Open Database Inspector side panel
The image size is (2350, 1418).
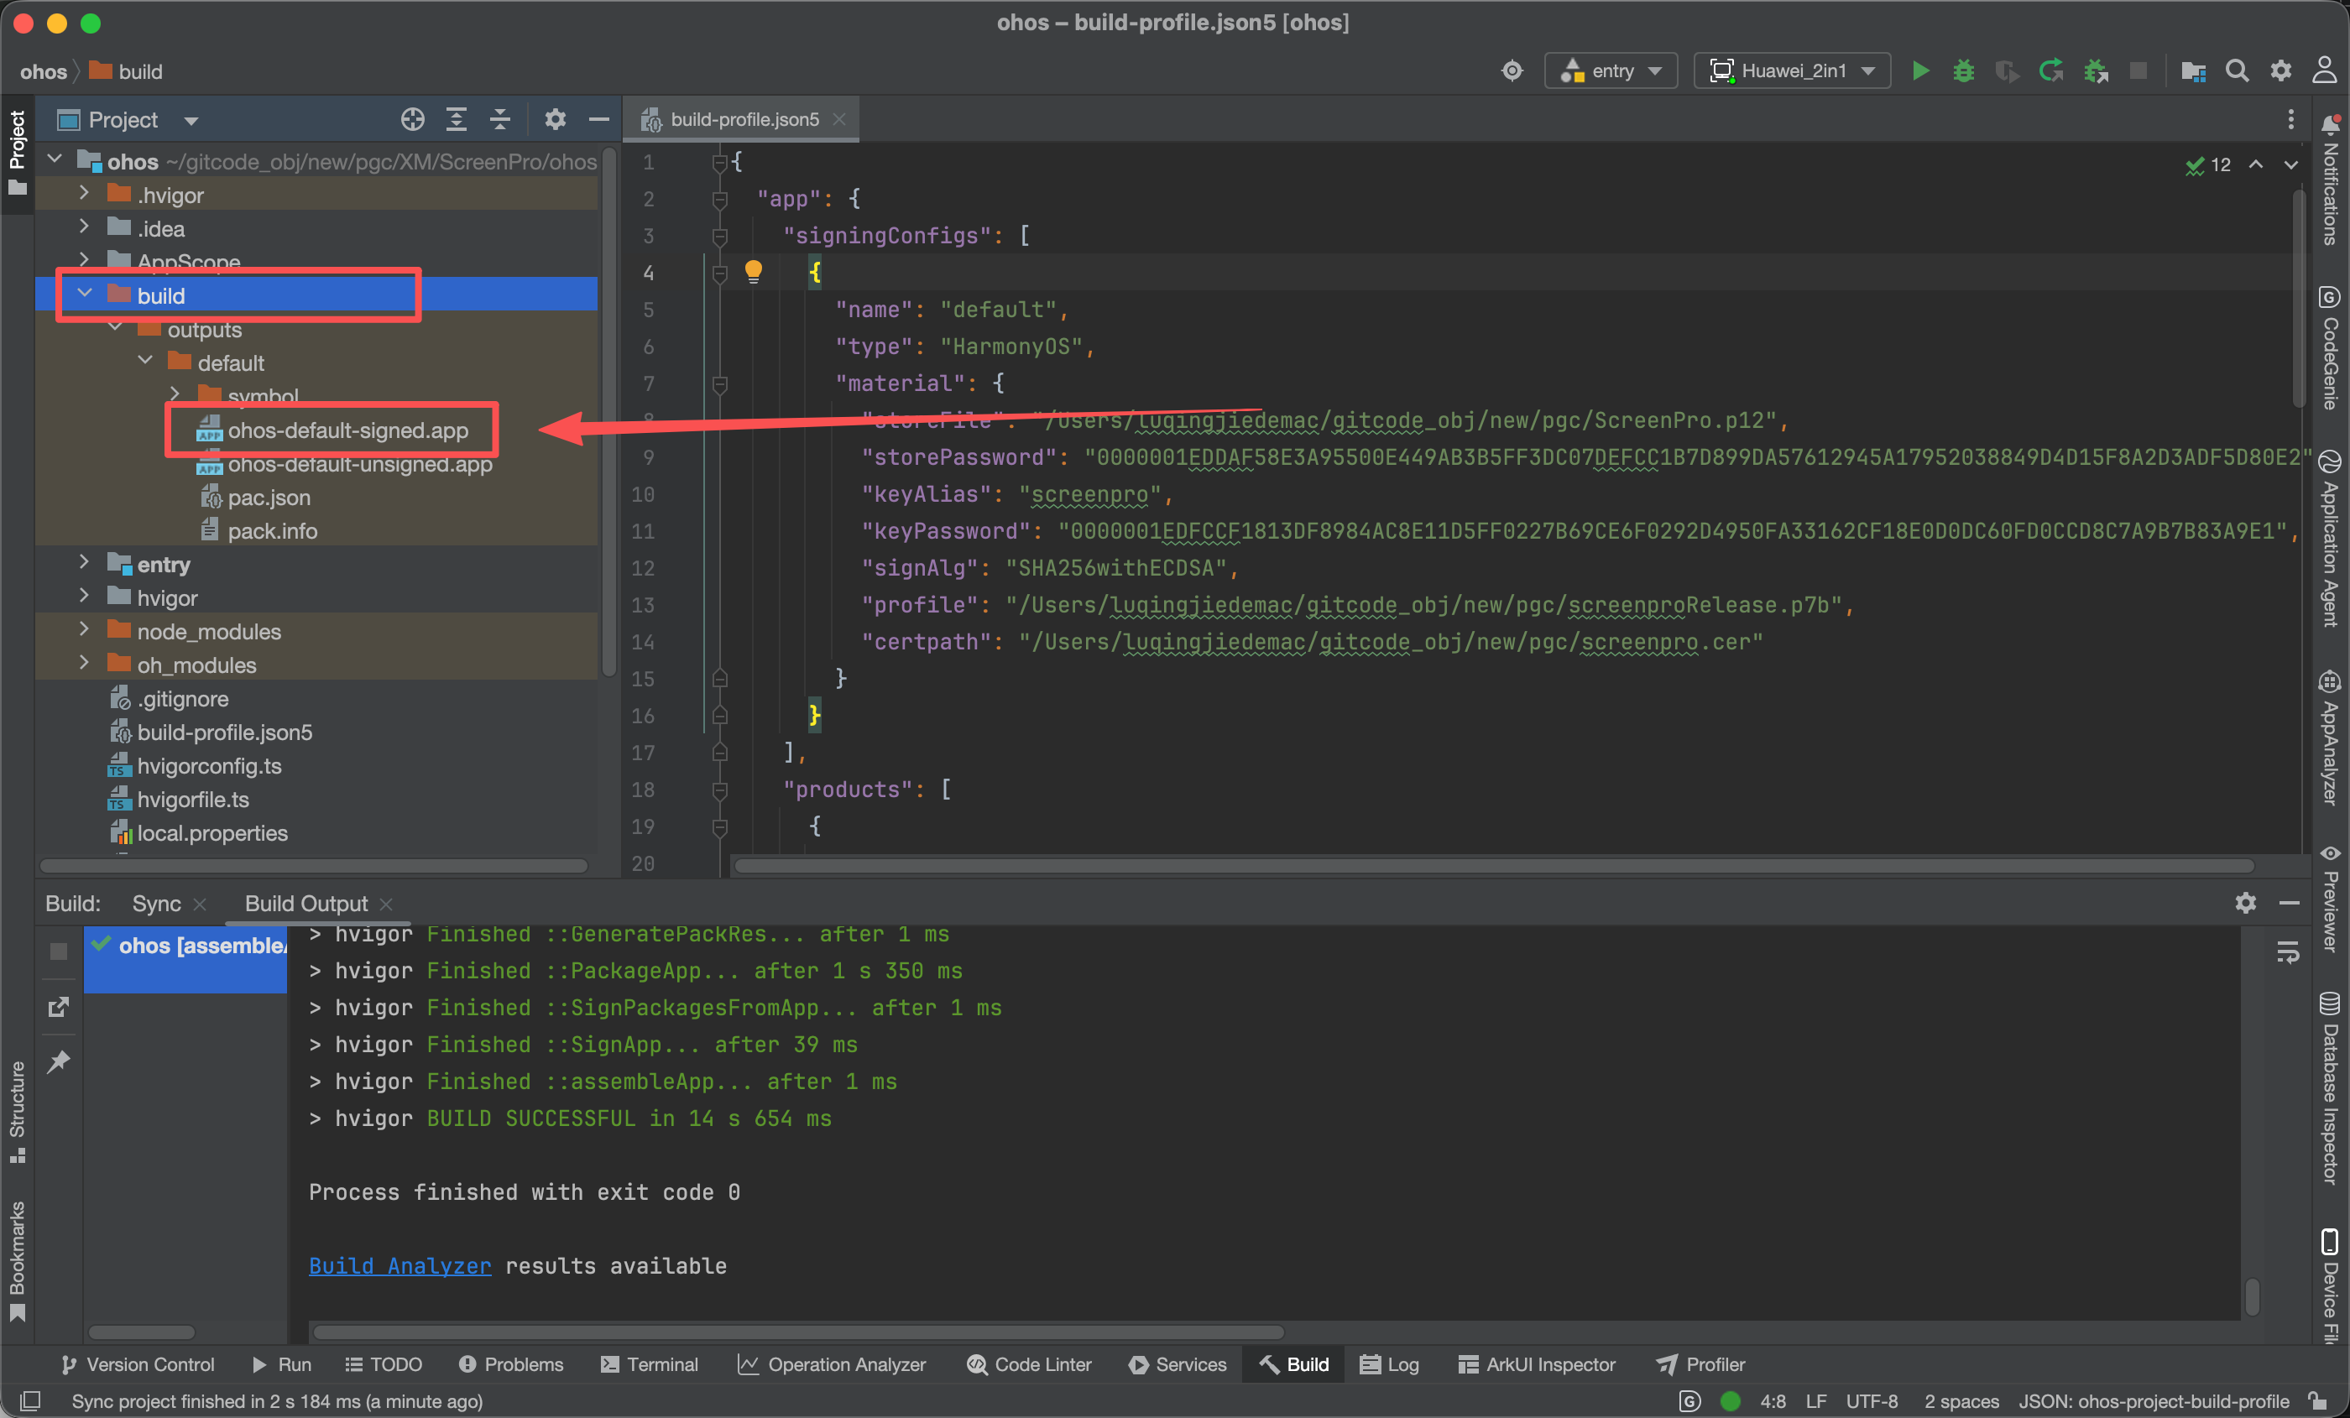click(2330, 1087)
